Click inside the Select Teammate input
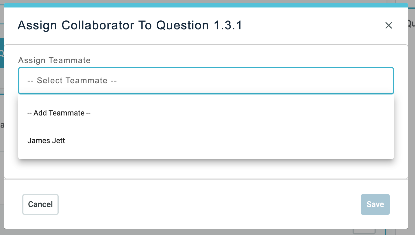The height and width of the screenshot is (235, 415). pos(206,81)
